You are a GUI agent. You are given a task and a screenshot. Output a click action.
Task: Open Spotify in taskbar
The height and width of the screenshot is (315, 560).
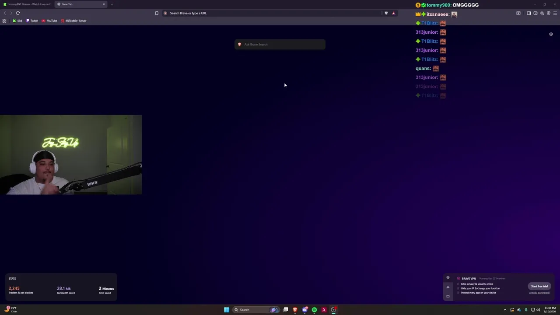(x=314, y=310)
